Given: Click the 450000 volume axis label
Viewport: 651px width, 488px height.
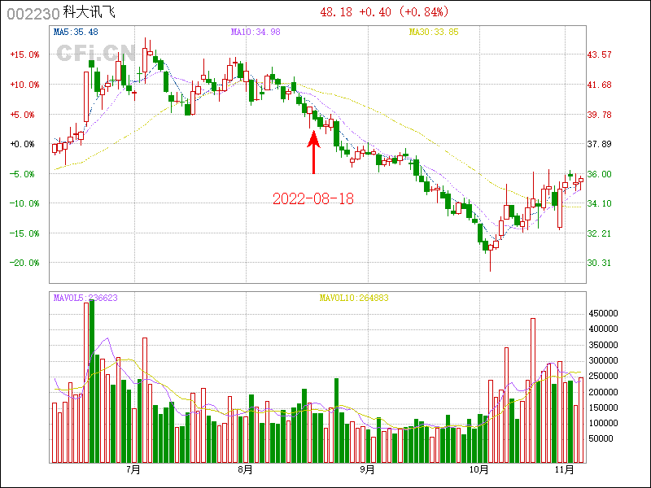Looking at the screenshot, I should [606, 313].
